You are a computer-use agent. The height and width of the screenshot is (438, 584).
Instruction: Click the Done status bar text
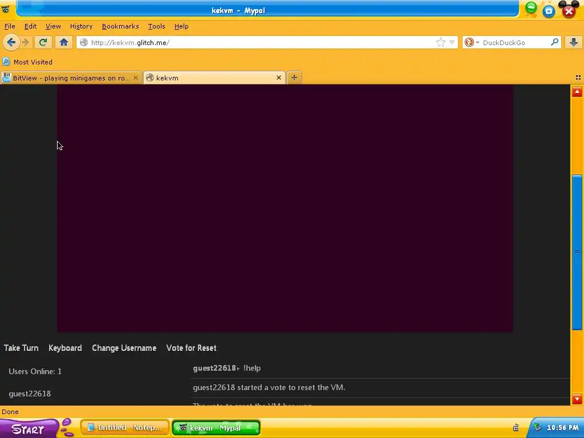(10, 412)
